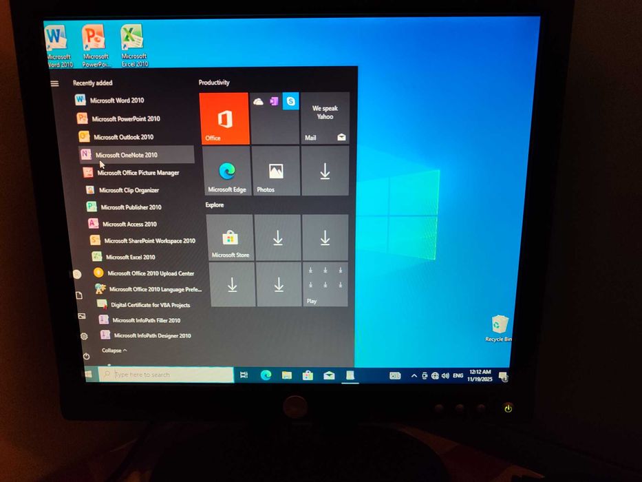
Task: Open Power options in Start sidebar
Action: point(86,356)
